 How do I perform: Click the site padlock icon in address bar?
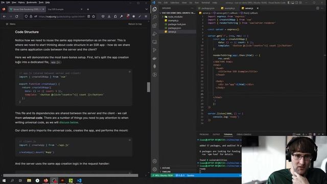click(31, 16)
